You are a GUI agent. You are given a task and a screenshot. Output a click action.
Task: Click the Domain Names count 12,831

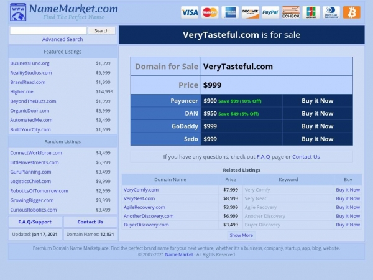[x=107, y=235]
